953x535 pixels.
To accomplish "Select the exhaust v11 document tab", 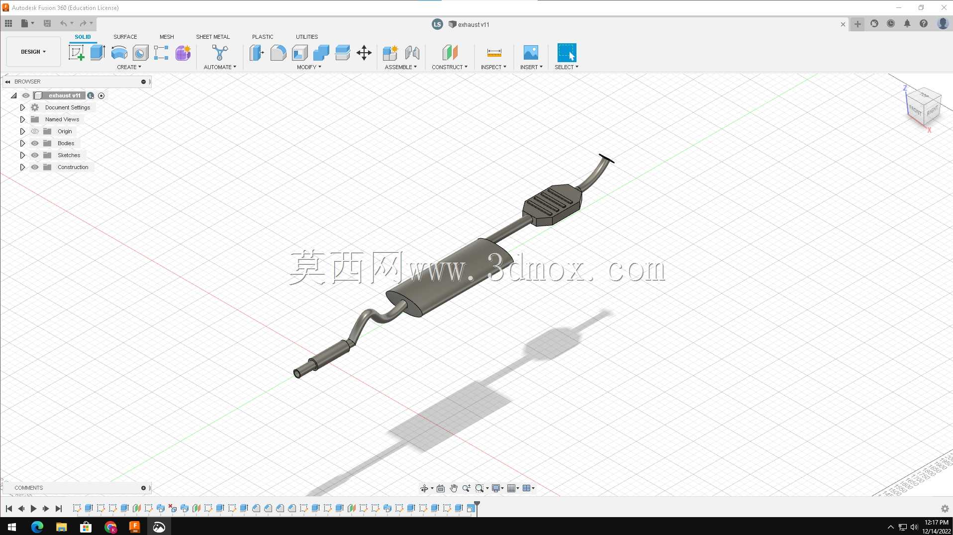I will pos(469,24).
